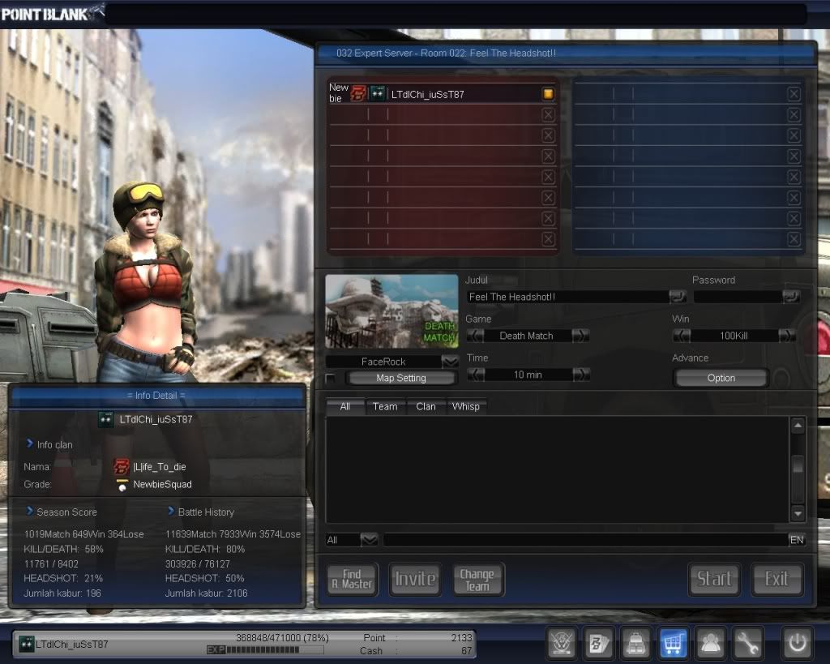Click the Start button
The height and width of the screenshot is (664, 830).
click(715, 580)
